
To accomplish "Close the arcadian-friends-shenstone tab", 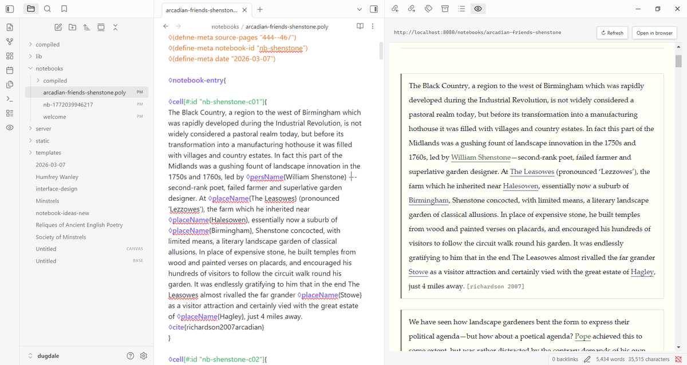I will tap(244, 10).
